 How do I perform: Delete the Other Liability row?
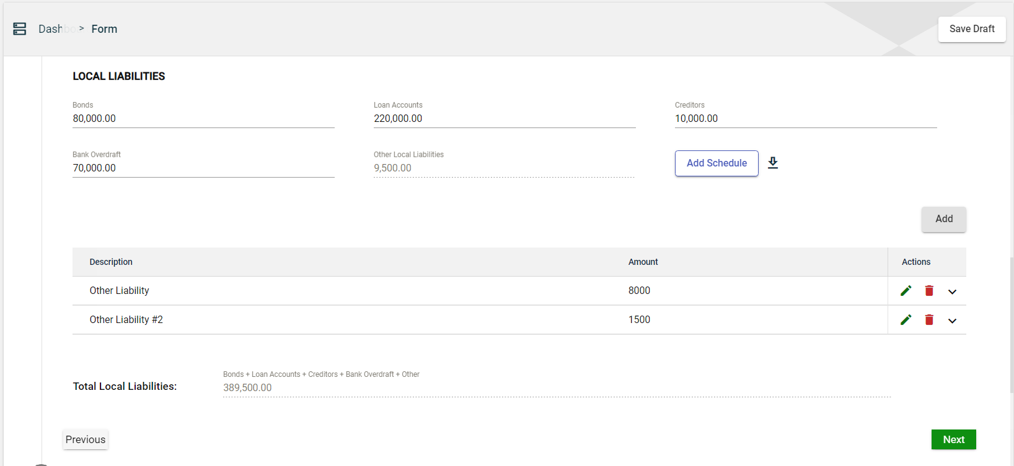pyautogui.click(x=929, y=291)
